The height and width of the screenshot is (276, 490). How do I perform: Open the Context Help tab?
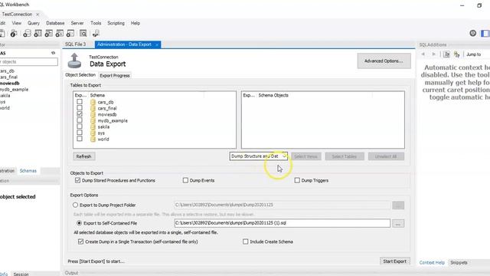(x=432, y=262)
